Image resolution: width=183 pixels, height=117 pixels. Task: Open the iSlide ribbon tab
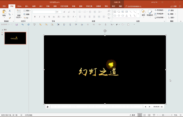tap(20, 6)
